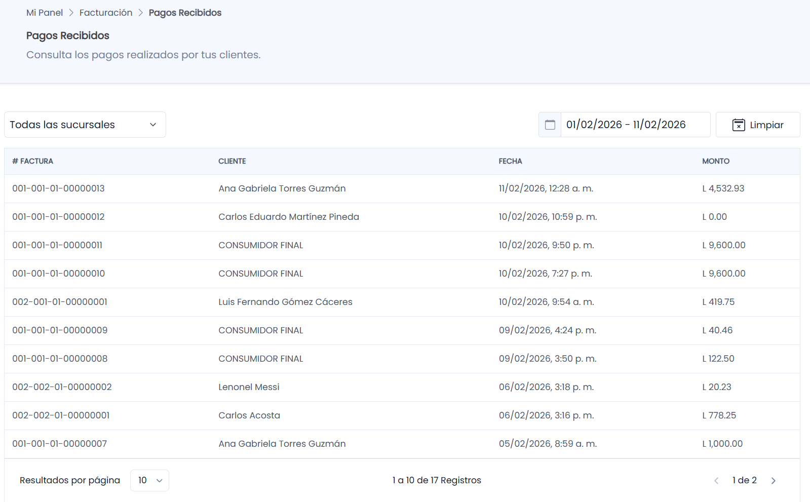810x502 pixels.
Task: Select Pagos Recibidos breadcrumb
Action: (x=185, y=13)
